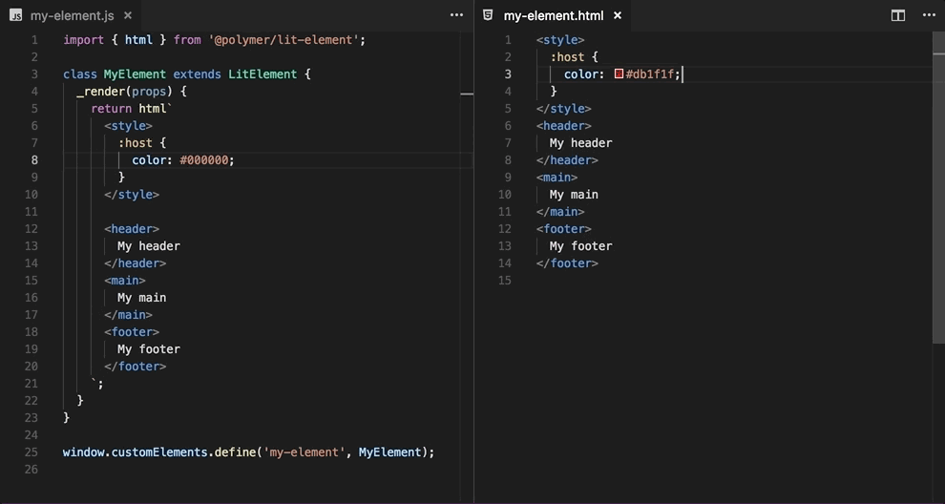Click 'import' keyword on line 1
The image size is (945, 504).
click(84, 40)
